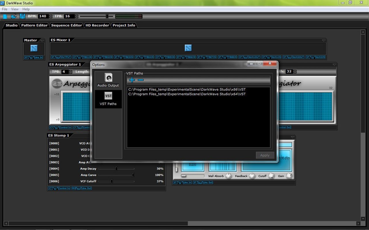Viewport: 369px width, 230px height.
Task: Click the toolbar TPB value field 16
Action: [x=69, y=16]
